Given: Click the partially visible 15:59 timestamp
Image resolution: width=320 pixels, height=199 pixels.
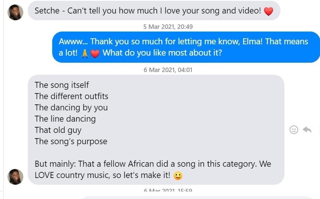Looking at the screenshot, I should pyautogui.click(x=168, y=191).
